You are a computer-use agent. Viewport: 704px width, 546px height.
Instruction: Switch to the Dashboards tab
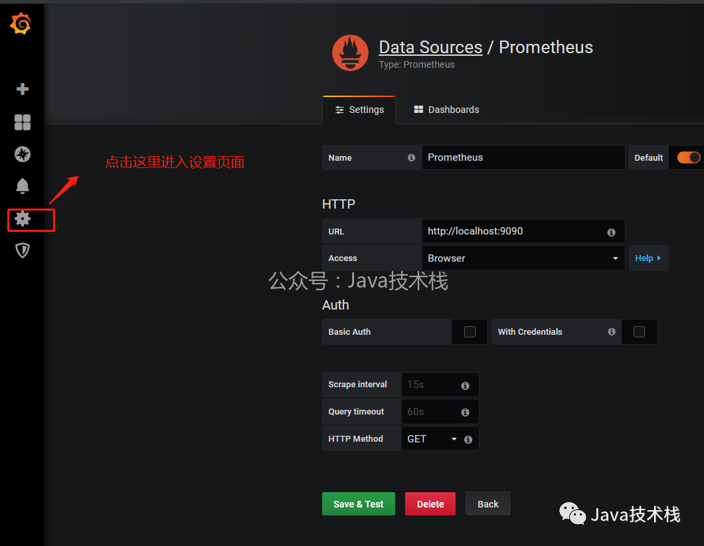coord(446,110)
